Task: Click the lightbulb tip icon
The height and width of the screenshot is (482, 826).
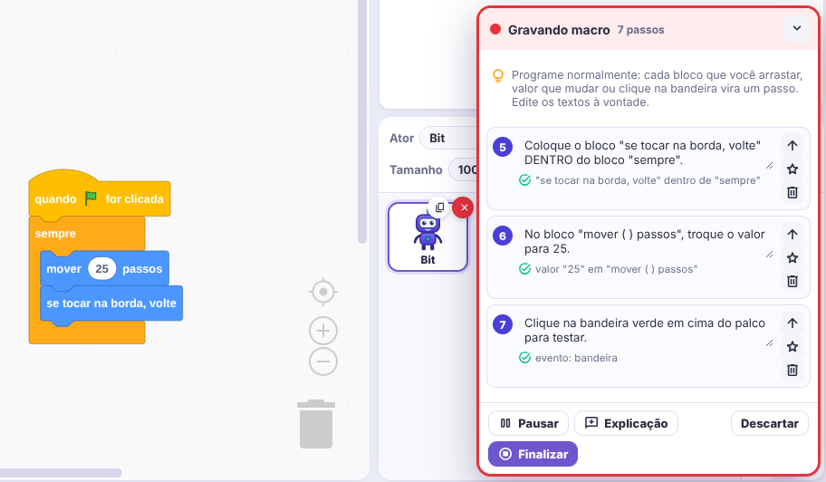Action: click(x=498, y=76)
